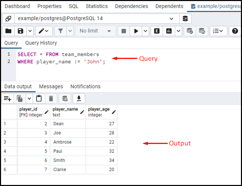The width and height of the screenshot is (242, 186).
Task: Add a new row in Data output
Action: pyautogui.click(x=7, y=98)
